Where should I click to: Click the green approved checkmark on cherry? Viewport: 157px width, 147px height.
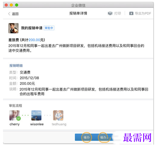18,118
